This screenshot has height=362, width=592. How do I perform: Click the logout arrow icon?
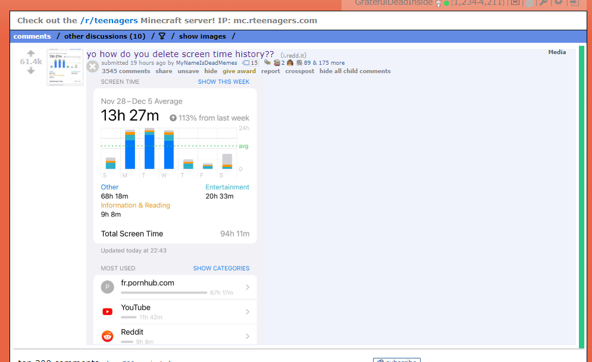pyautogui.click(x=574, y=2)
